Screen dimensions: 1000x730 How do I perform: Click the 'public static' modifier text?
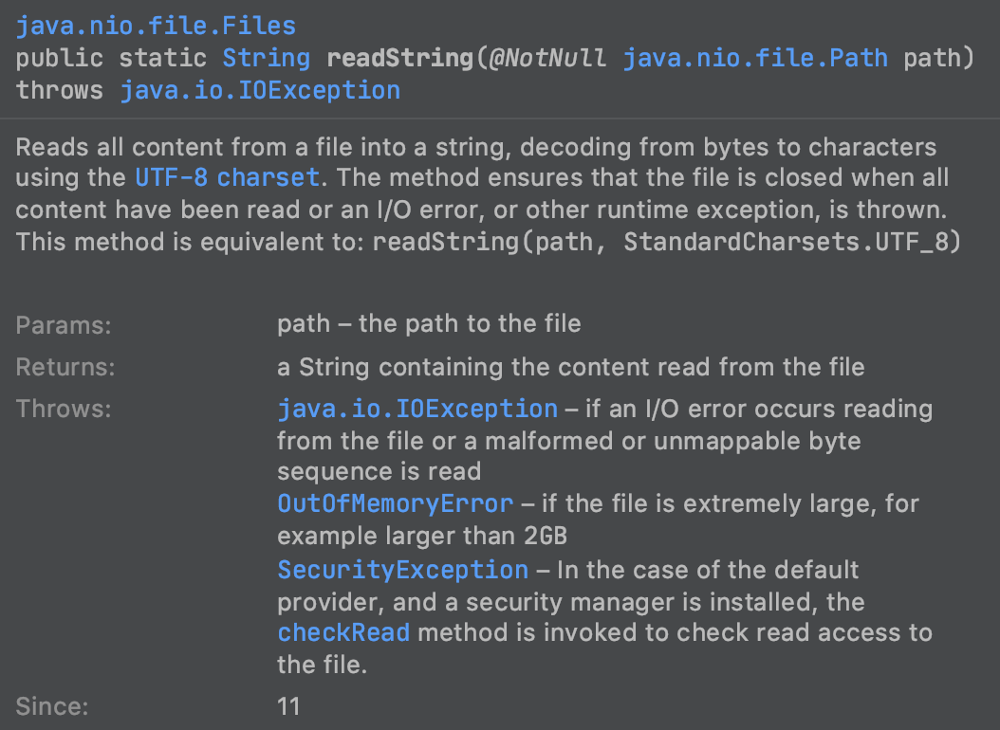pyautogui.click(x=111, y=58)
